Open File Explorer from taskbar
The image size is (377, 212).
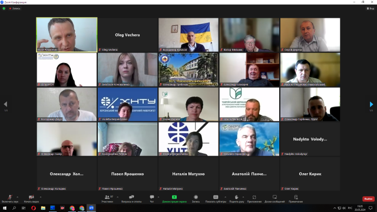tap(43, 208)
